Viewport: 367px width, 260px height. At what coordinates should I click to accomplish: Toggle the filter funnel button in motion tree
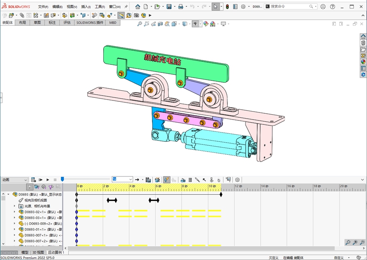tap(29, 187)
